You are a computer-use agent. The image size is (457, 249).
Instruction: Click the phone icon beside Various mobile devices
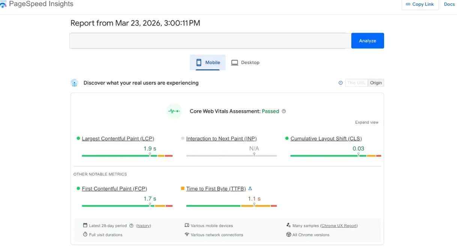click(x=187, y=225)
